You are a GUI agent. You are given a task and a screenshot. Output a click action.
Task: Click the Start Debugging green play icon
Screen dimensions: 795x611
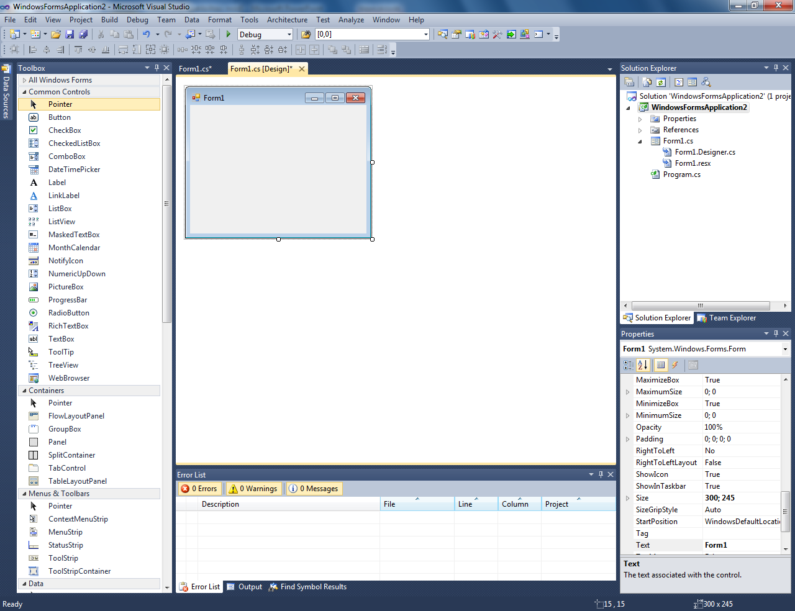click(229, 34)
